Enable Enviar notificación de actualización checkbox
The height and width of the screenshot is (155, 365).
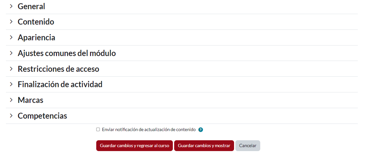coord(98,129)
